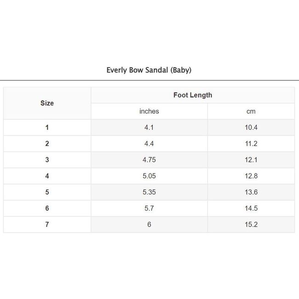
Task: Click the Foot Length header cell
Action: pos(193,95)
